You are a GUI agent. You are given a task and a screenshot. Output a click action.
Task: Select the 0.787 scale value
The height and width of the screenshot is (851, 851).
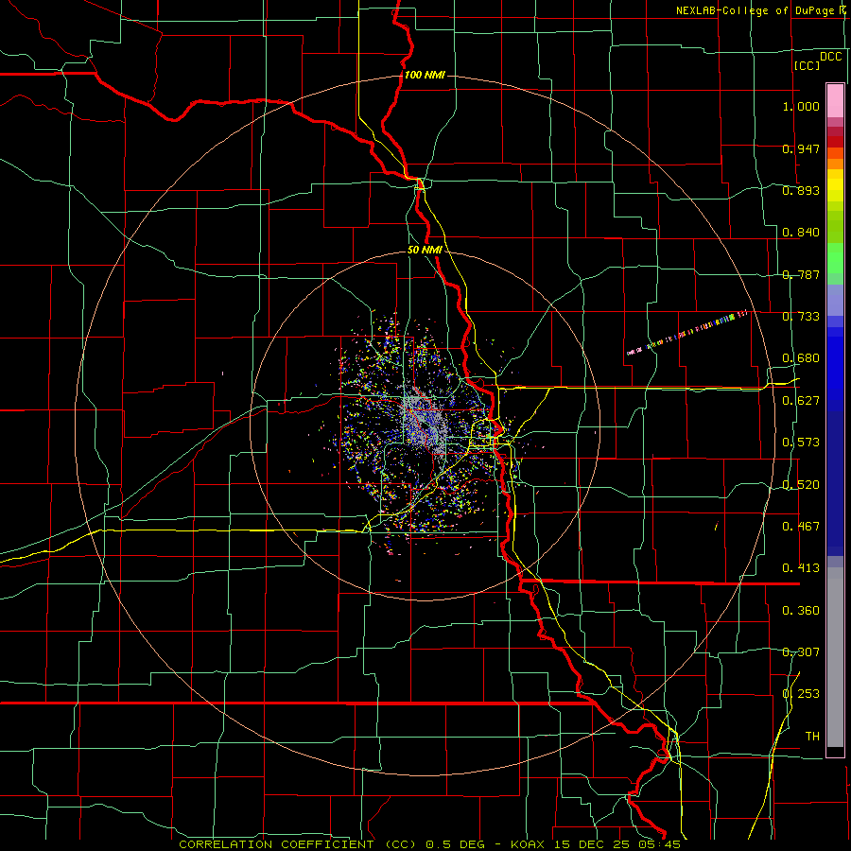pos(801,274)
